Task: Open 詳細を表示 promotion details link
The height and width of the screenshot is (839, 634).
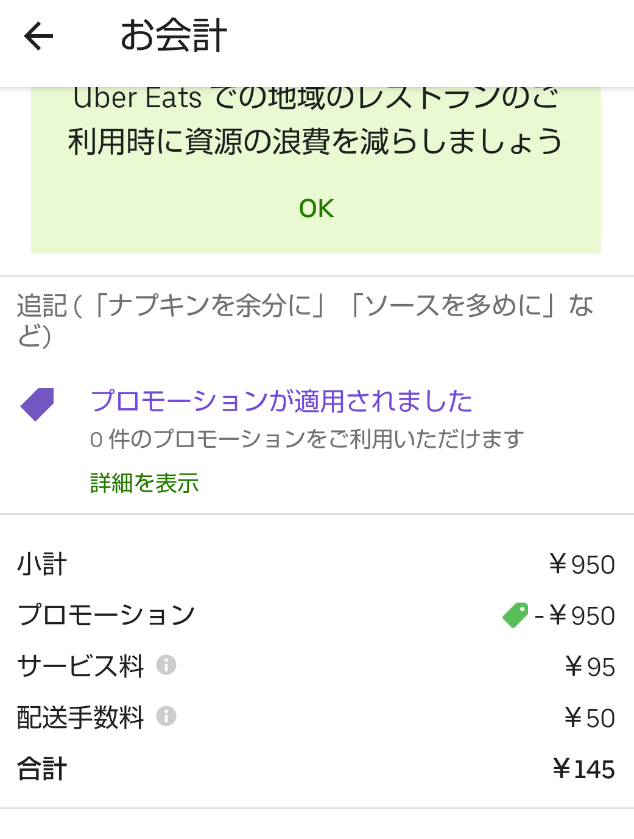Action: (144, 483)
